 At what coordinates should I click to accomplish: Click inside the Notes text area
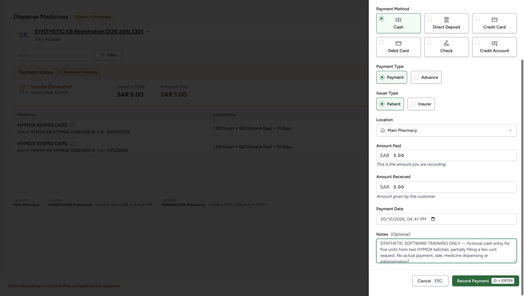coord(446,251)
